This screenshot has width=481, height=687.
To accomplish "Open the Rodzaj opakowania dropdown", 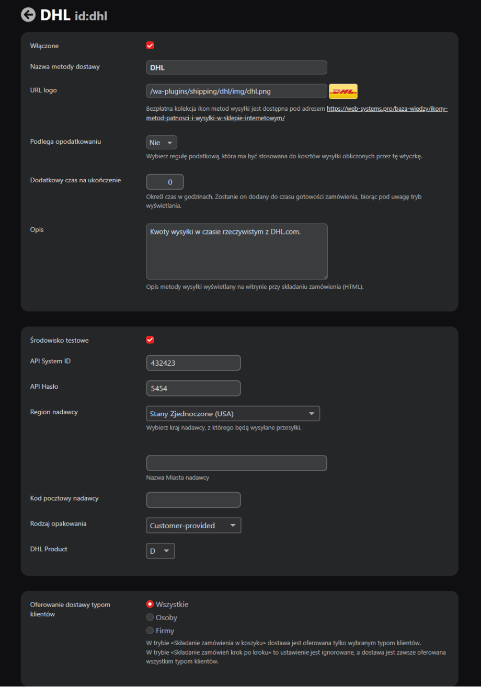I will (x=193, y=526).
